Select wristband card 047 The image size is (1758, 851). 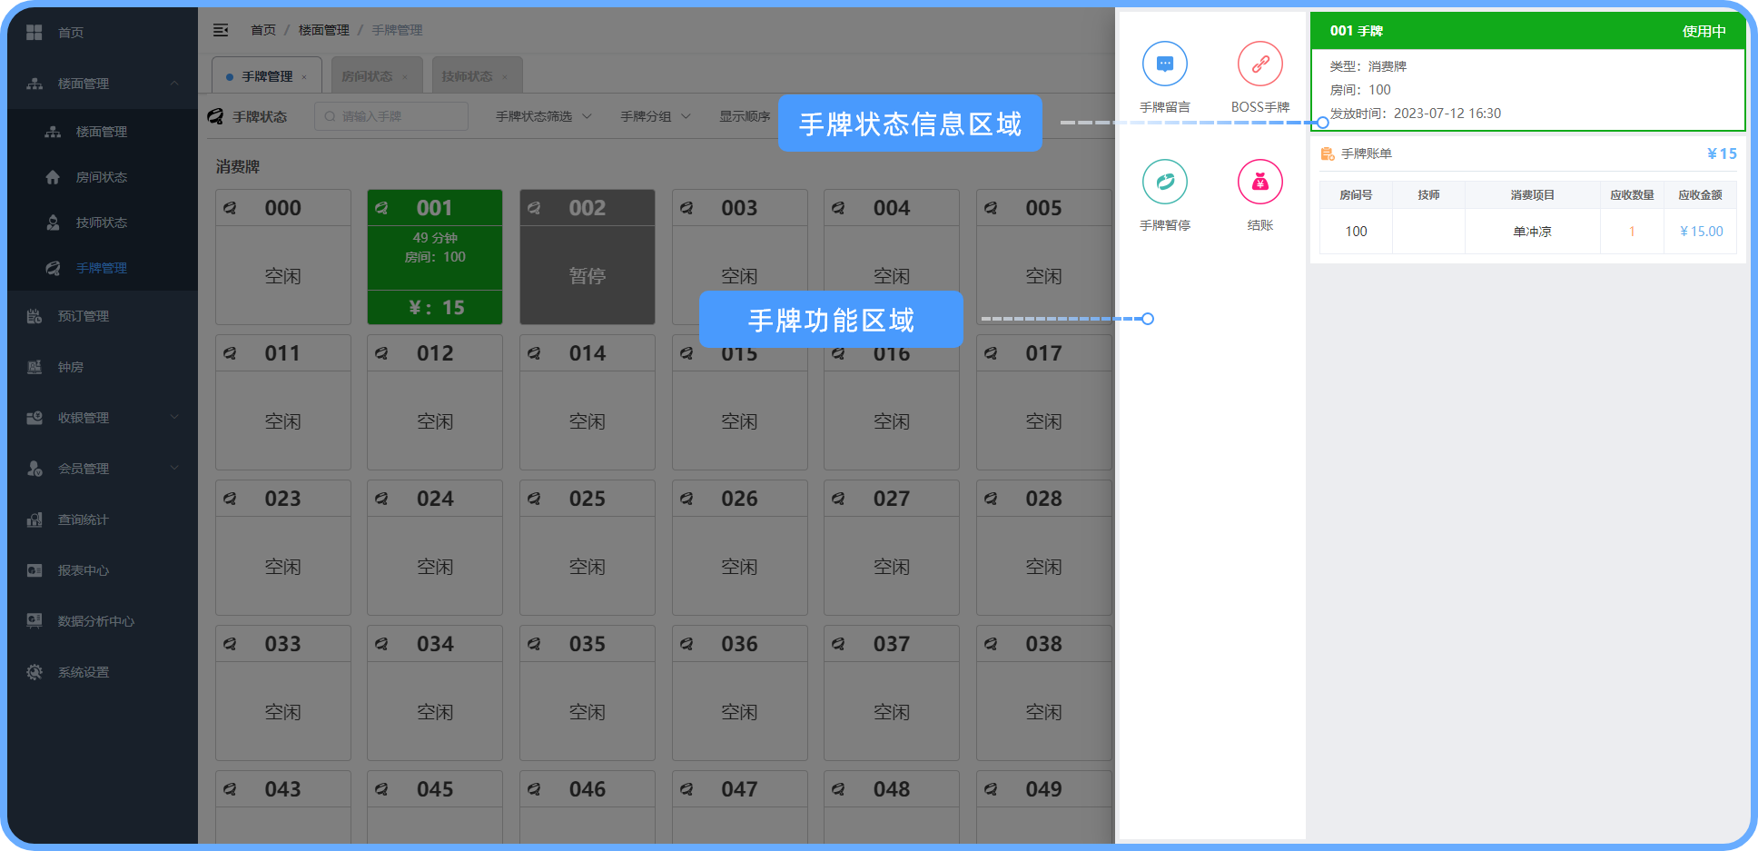tap(740, 807)
